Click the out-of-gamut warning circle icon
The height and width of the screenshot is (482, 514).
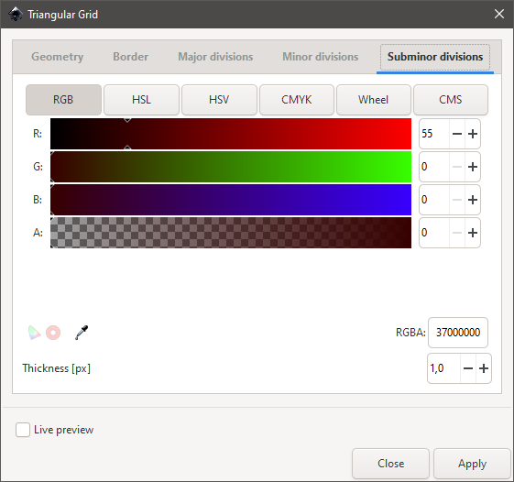click(x=53, y=333)
